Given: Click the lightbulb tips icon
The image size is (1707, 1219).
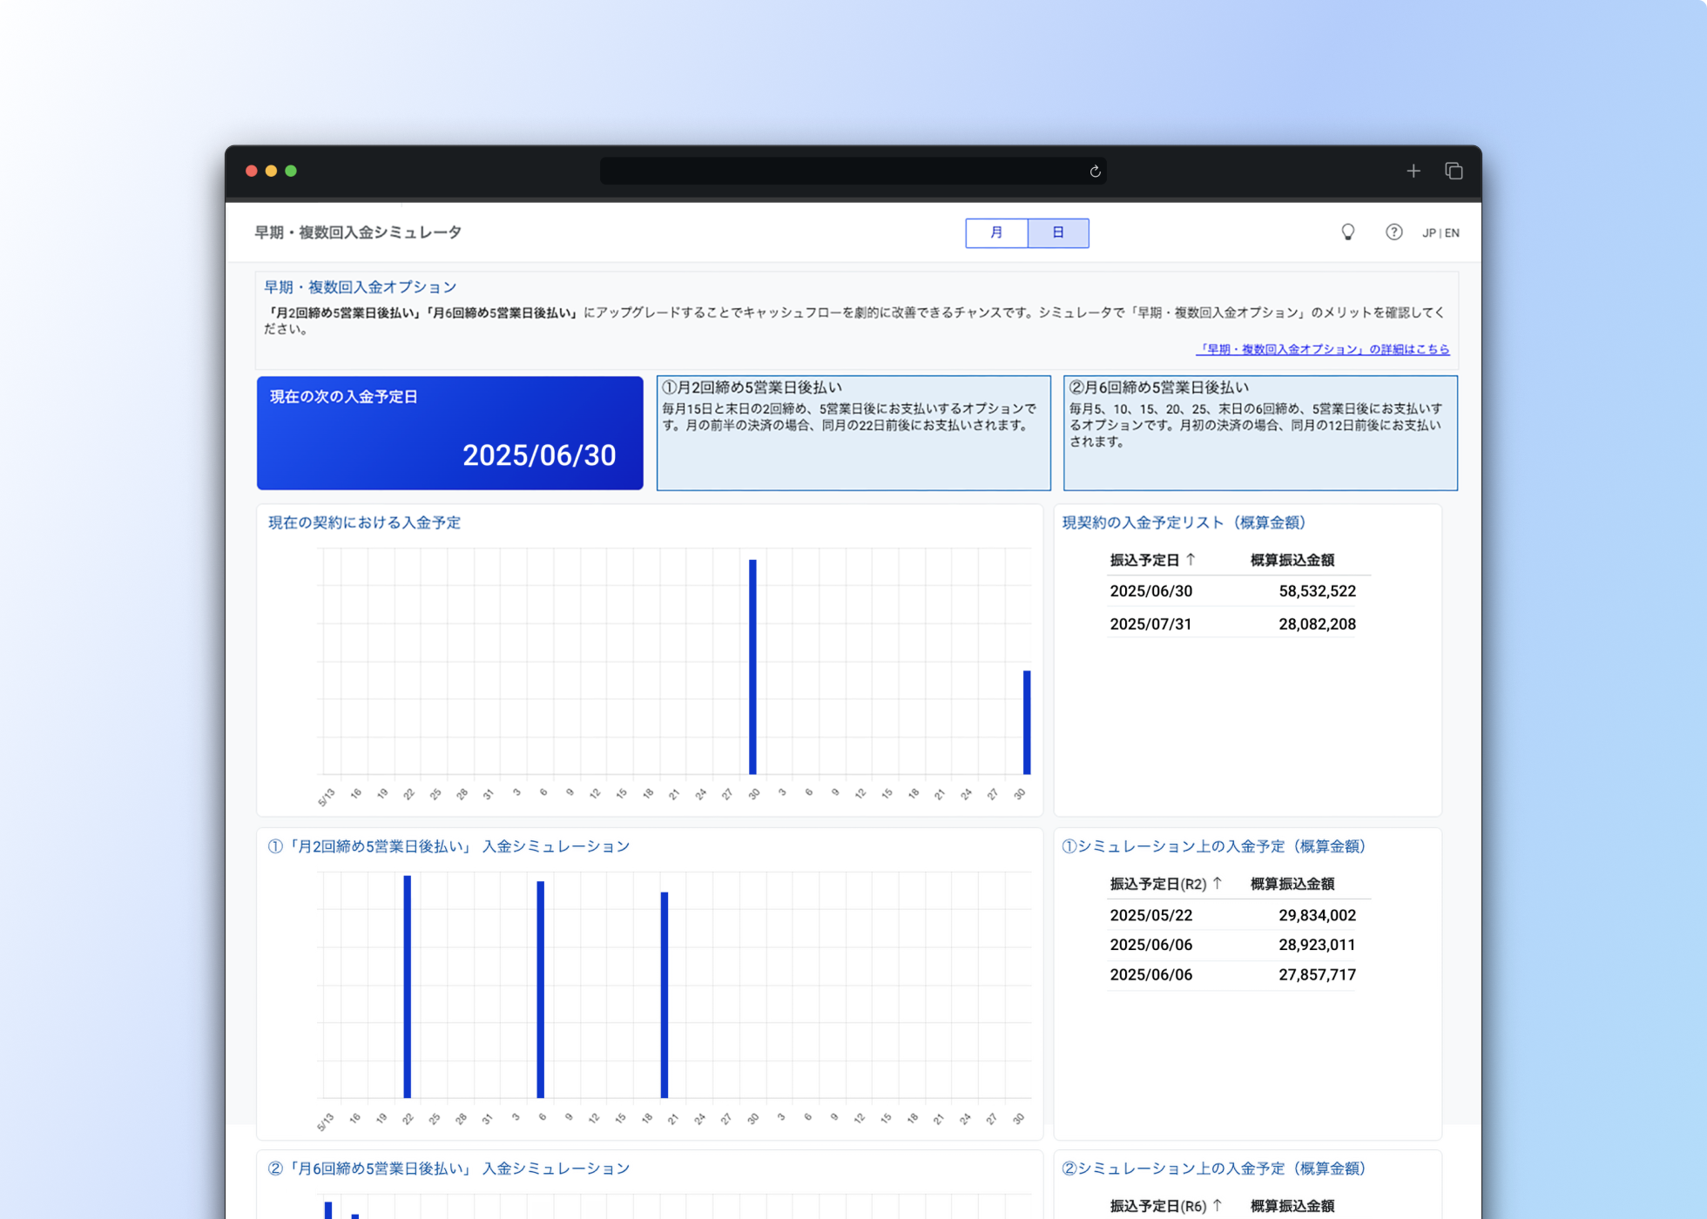Looking at the screenshot, I should click(x=1347, y=232).
